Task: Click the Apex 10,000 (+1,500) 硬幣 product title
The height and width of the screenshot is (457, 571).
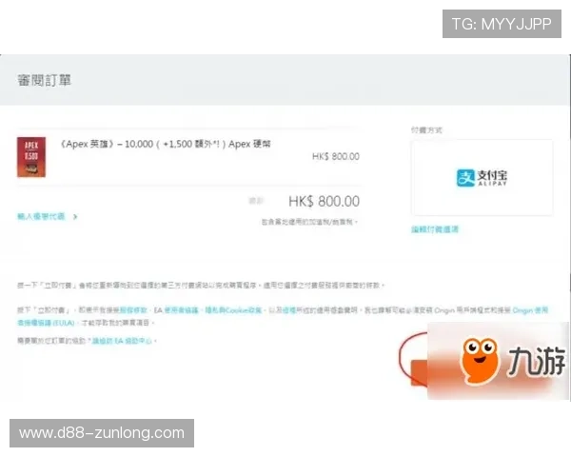Action: (x=165, y=144)
